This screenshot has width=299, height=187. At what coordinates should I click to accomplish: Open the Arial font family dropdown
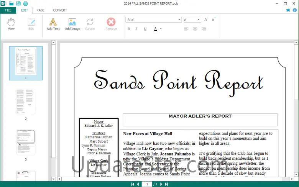point(179,20)
